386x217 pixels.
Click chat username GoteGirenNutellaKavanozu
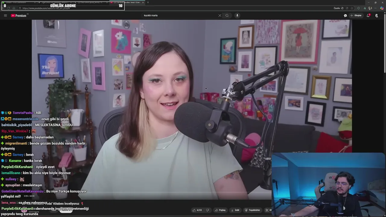(x=23, y=191)
